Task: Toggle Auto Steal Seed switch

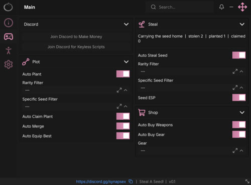Action: [239, 55]
